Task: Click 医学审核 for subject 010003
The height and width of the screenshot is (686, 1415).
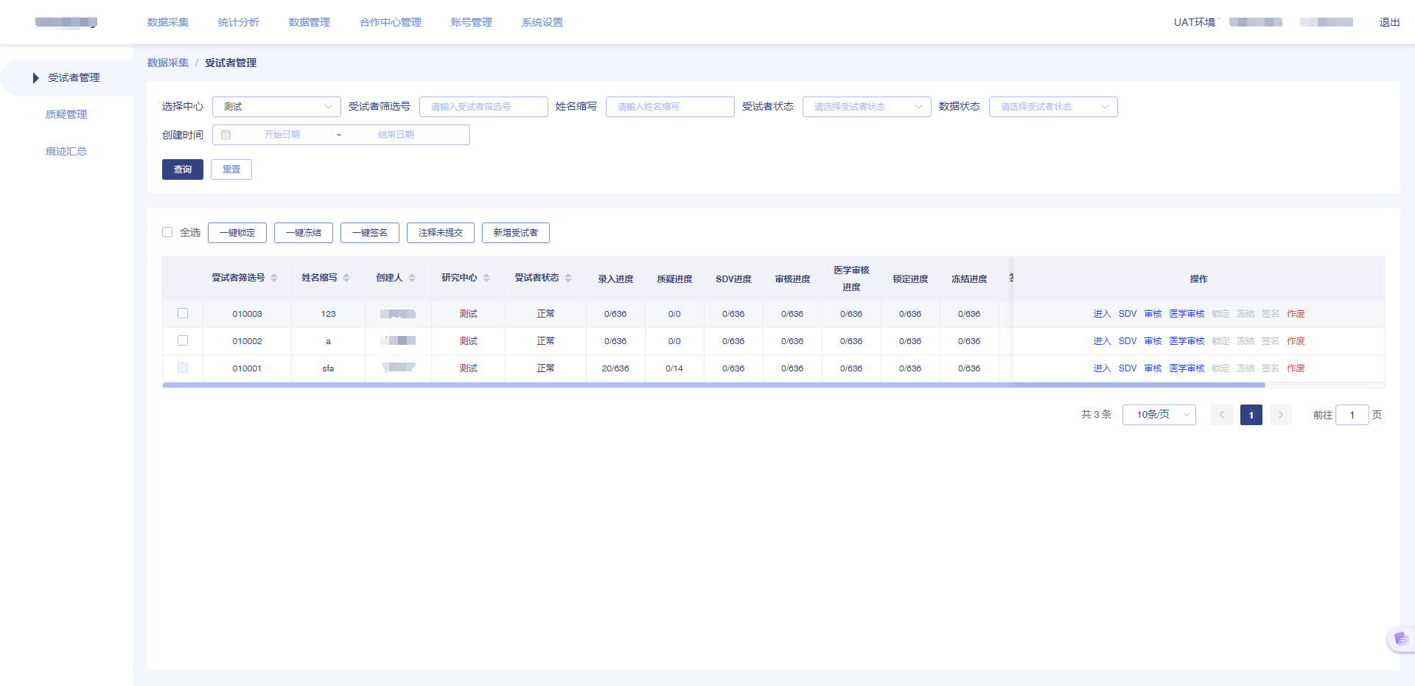Action: 1187,314
